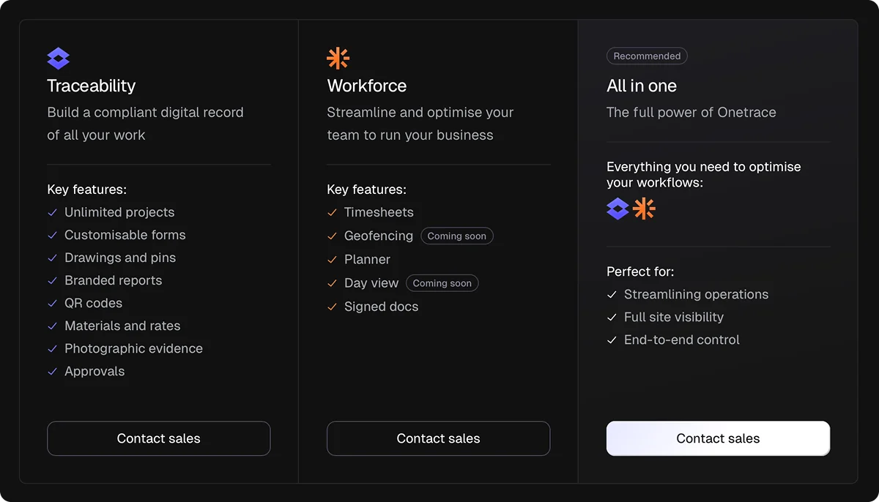Click 'Key features:' label under Traceability
The image size is (879, 502).
(87, 190)
